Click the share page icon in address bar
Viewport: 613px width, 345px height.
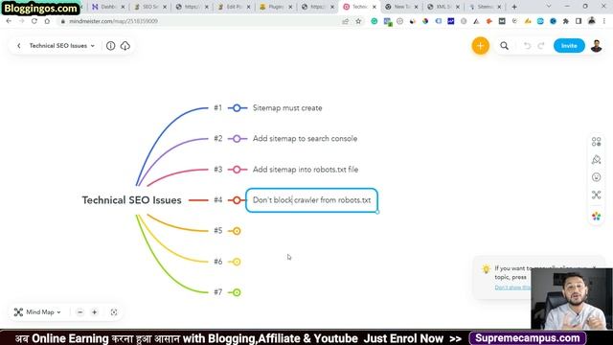(345, 21)
